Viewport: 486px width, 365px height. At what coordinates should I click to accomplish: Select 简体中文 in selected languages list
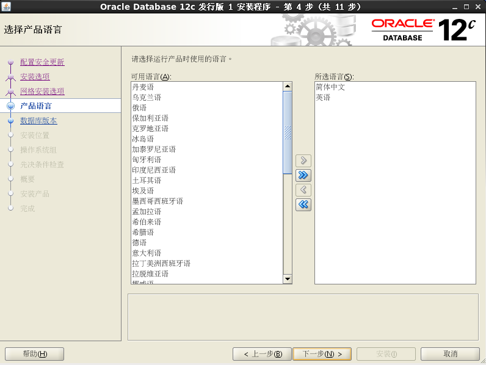tap(395, 87)
